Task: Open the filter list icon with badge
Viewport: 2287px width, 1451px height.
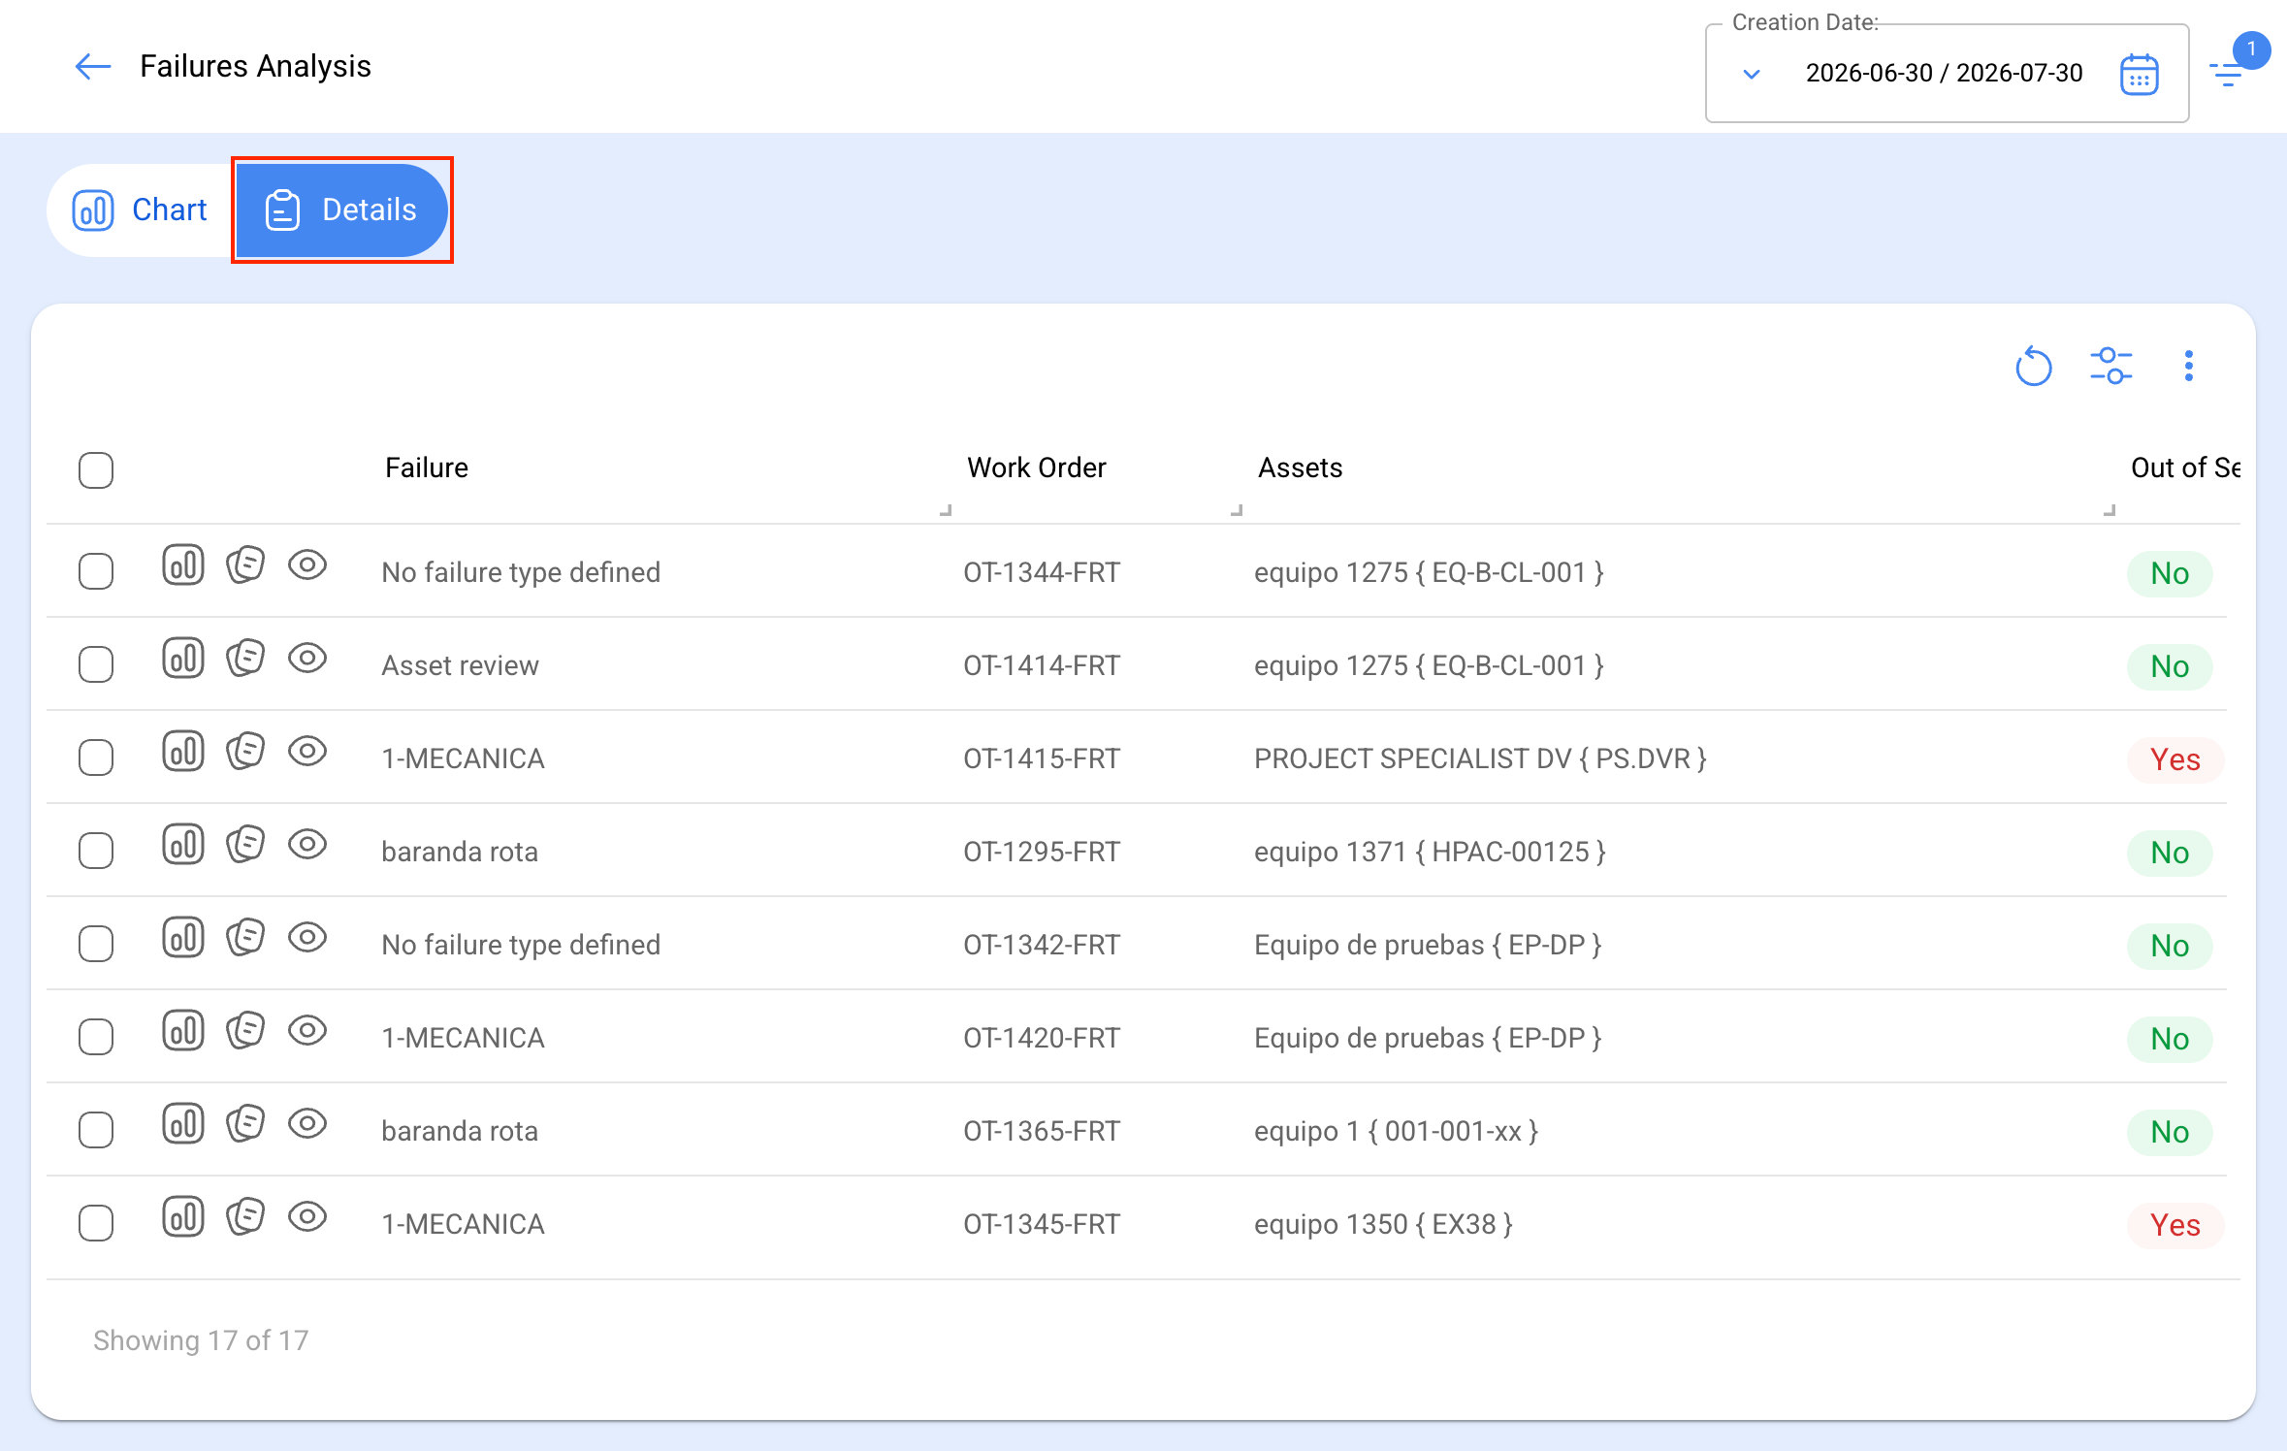Action: [x=2227, y=74]
